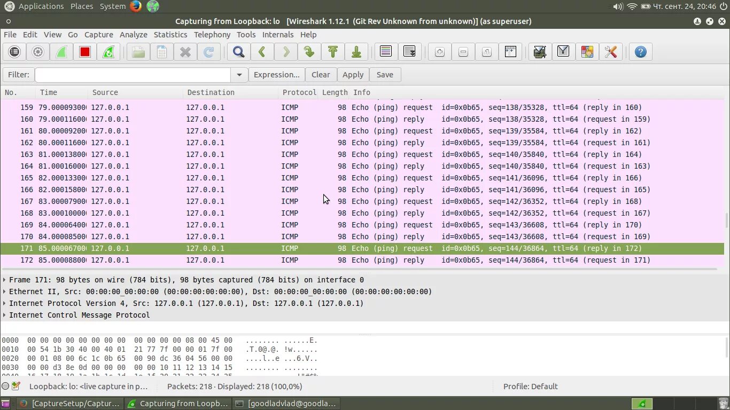Toggle auto scroll in live capture
The image size is (730, 410).
410,52
